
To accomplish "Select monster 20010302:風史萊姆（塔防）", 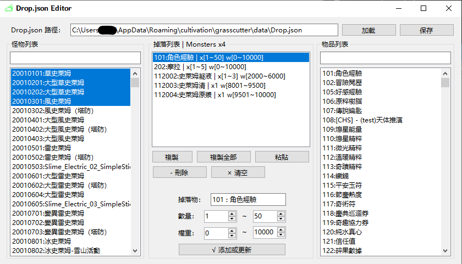I will click(70, 110).
